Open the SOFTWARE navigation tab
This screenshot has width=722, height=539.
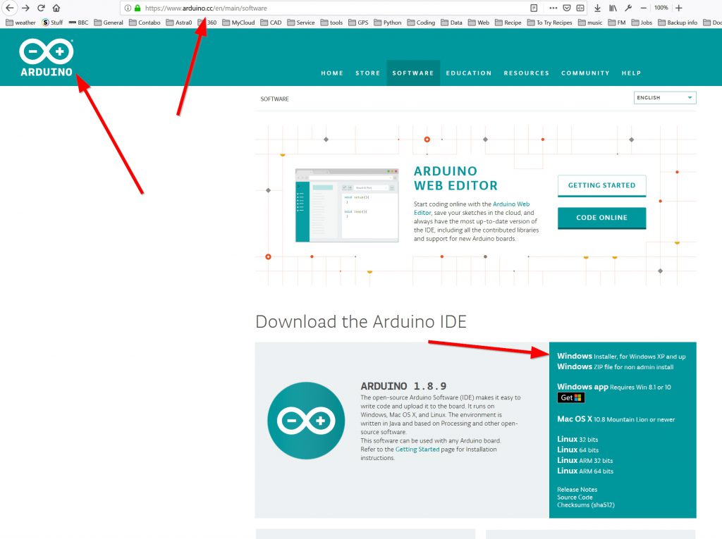pos(413,73)
